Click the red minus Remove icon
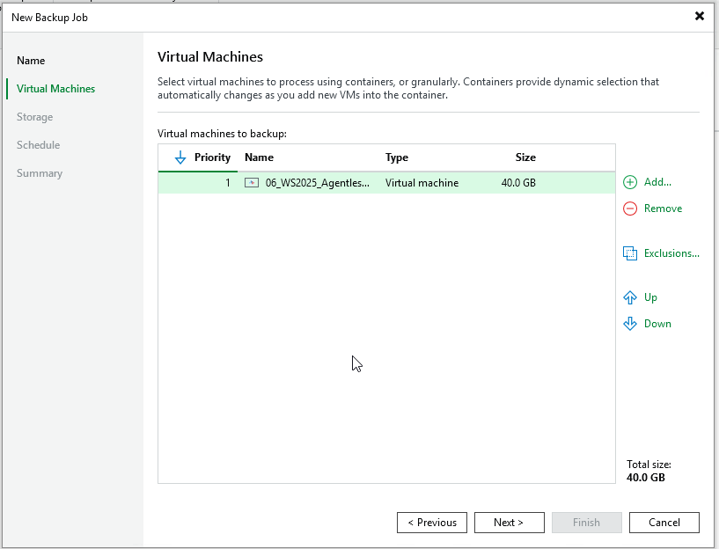Viewport: 719px width, 549px height. [629, 209]
